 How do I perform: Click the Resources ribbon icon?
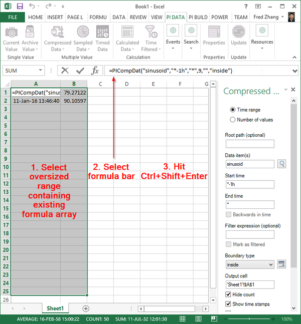point(262,31)
